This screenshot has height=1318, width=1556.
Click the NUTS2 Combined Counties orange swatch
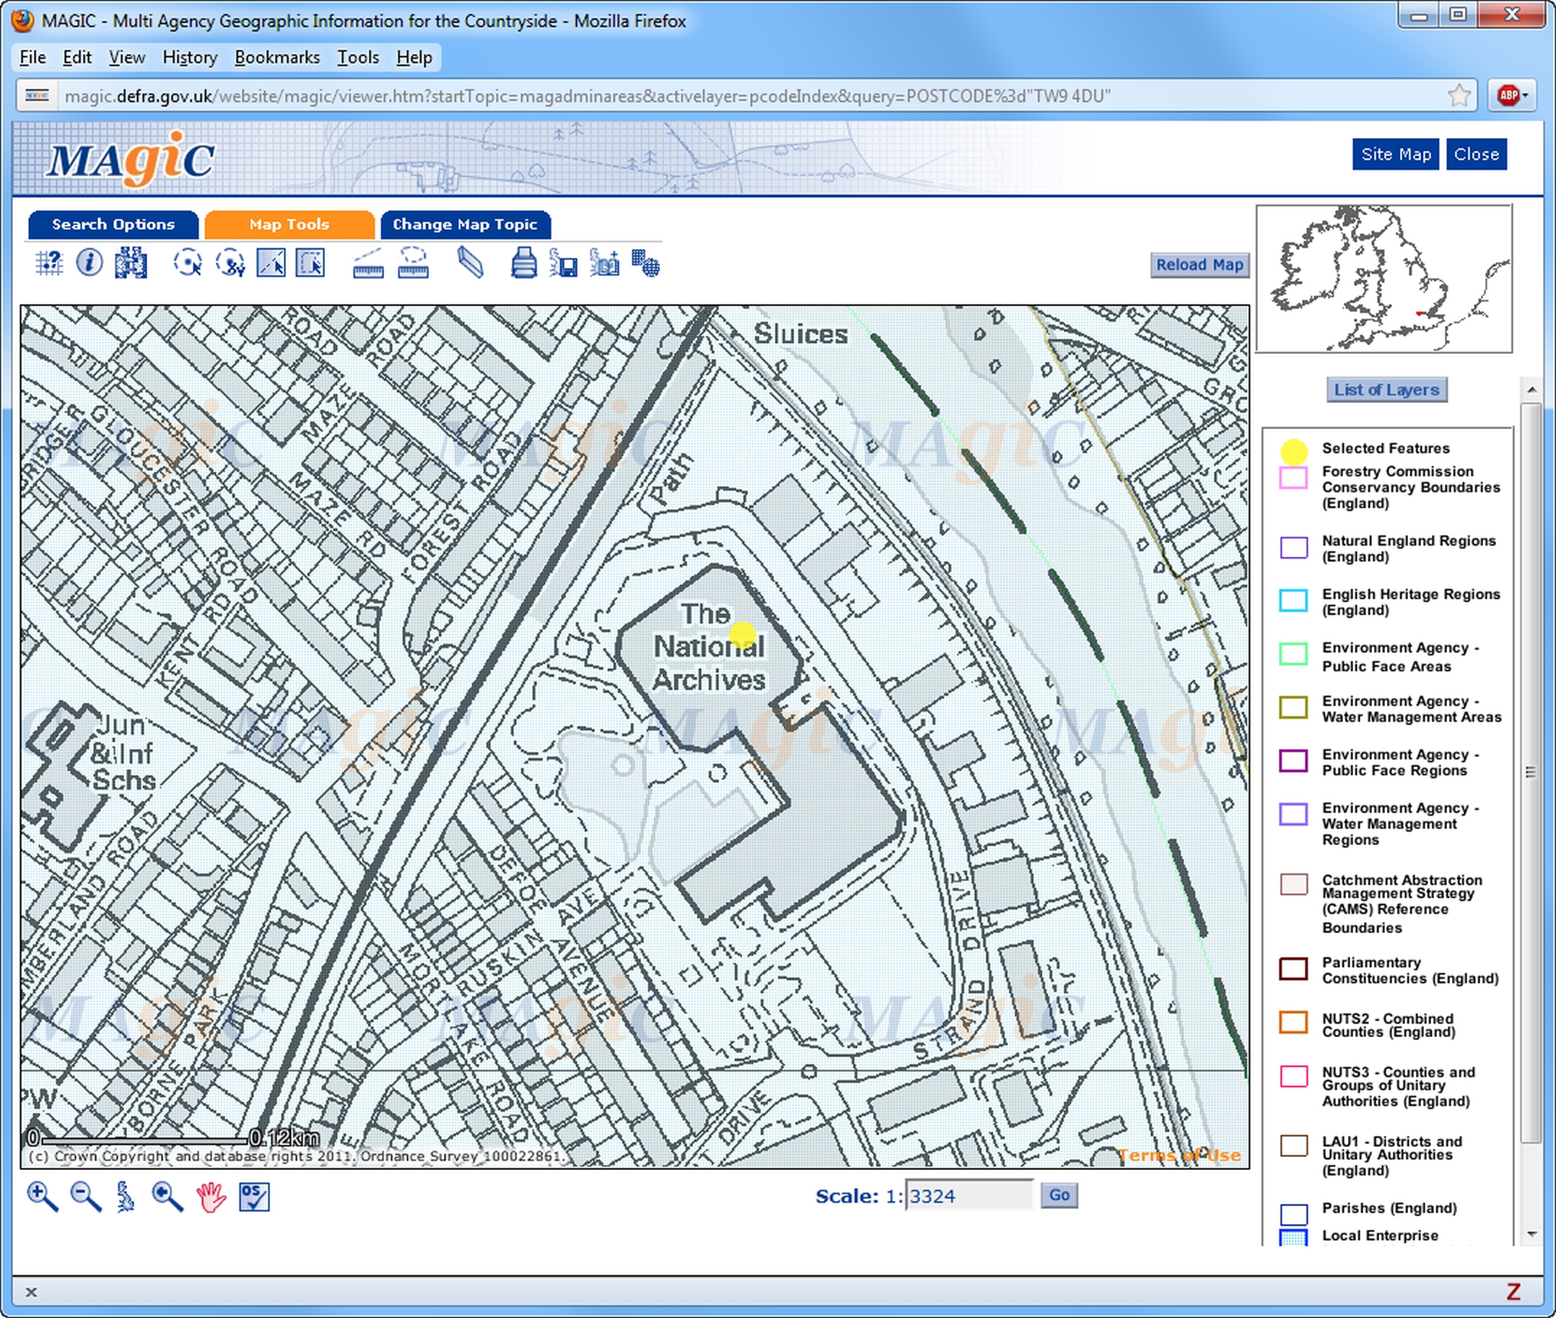coord(1294,1023)
